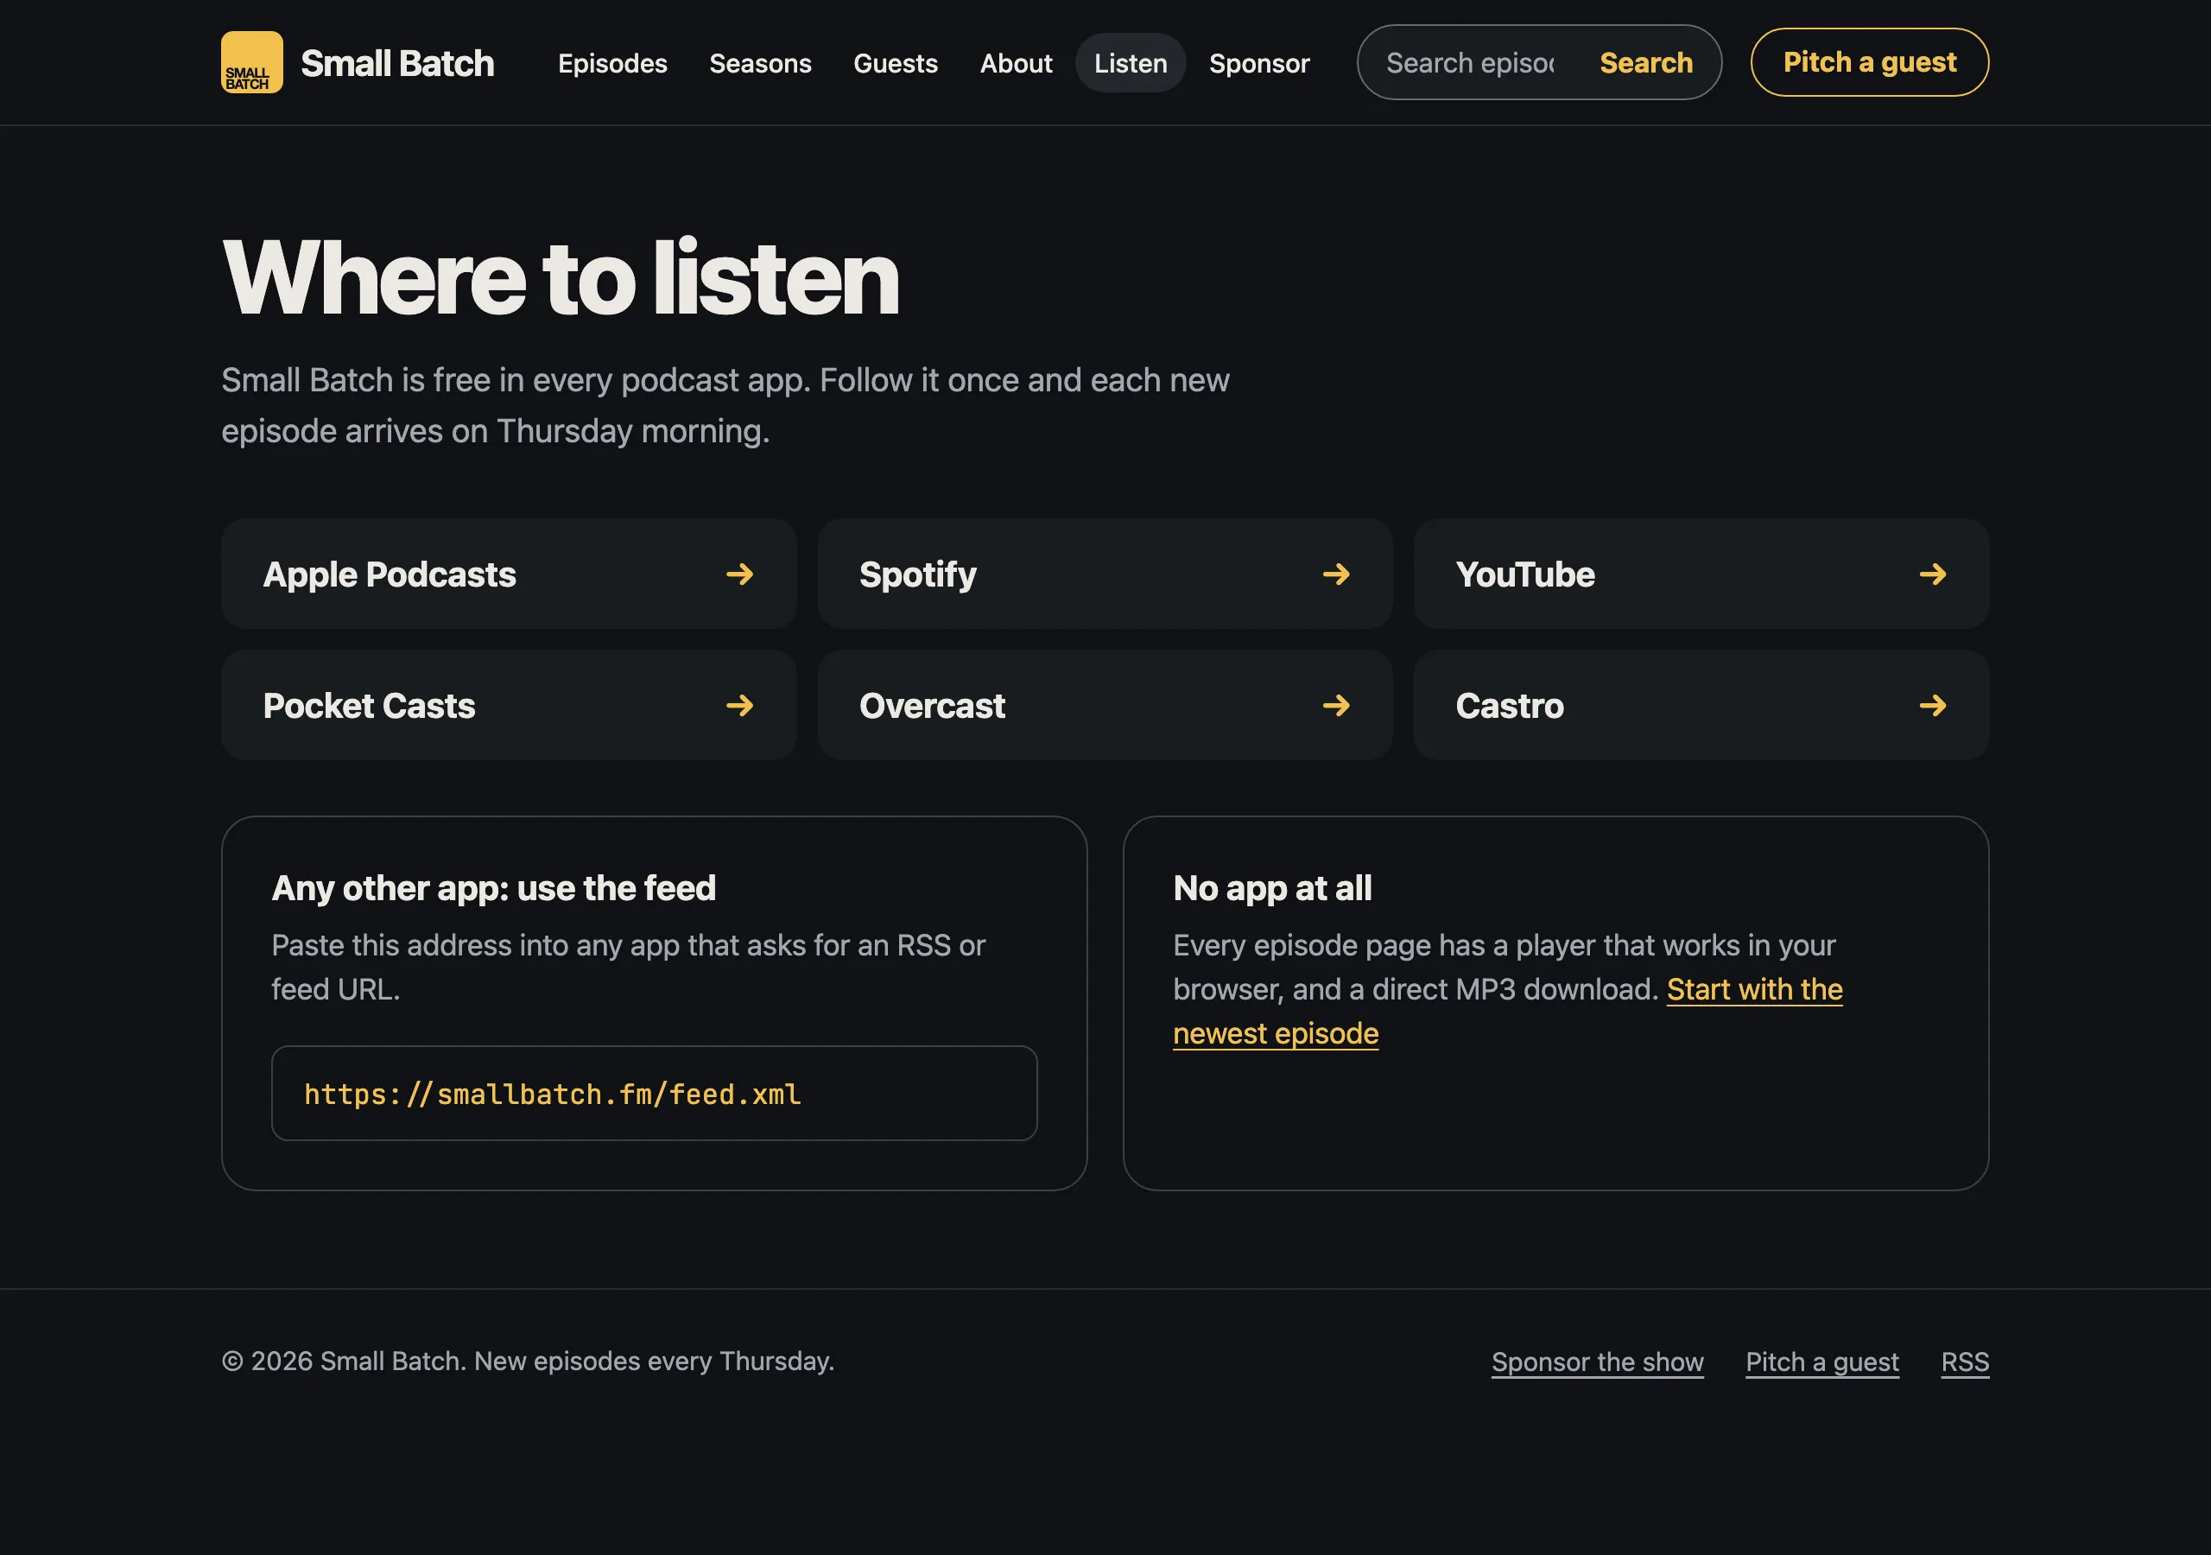Click Sponsor the show footer link
Screen dimensions: 2211x1555
click(x=1597, y=1361)
